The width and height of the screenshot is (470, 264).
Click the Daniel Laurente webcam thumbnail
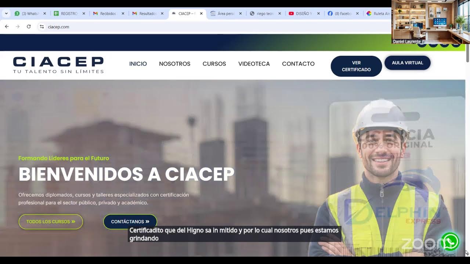pyautogui.click(x=431, y=22)
